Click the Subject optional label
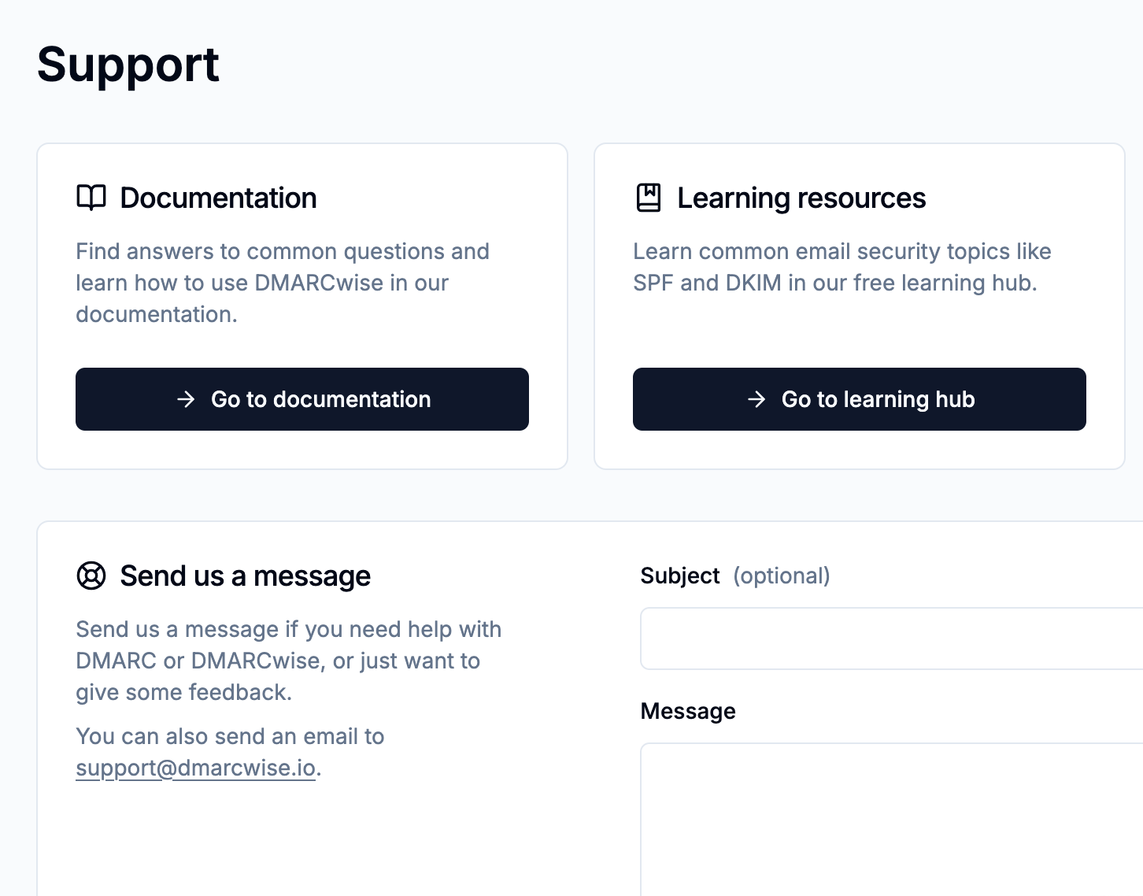 point(735,576)
